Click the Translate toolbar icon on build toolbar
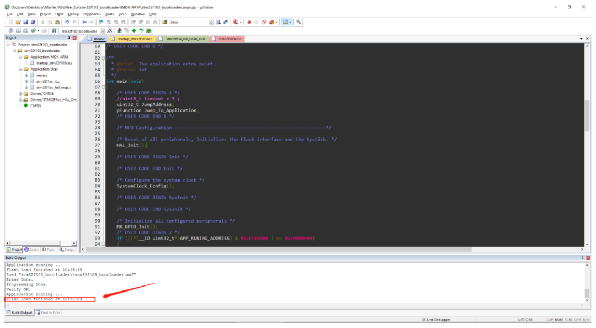The height and width of the screenshot is (328, 596). 11,31
